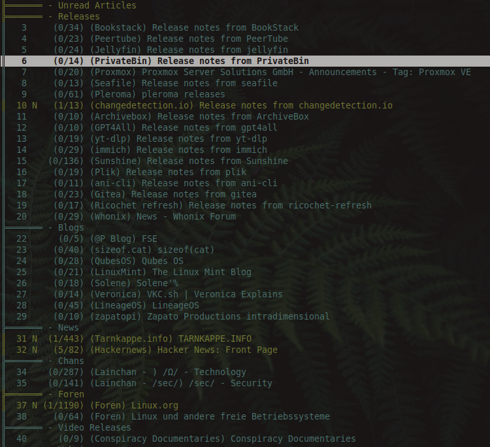Select the Proxmox Server Solutions announcements feed
Viewport: 490px width, 447px height.
coord(246,72)
